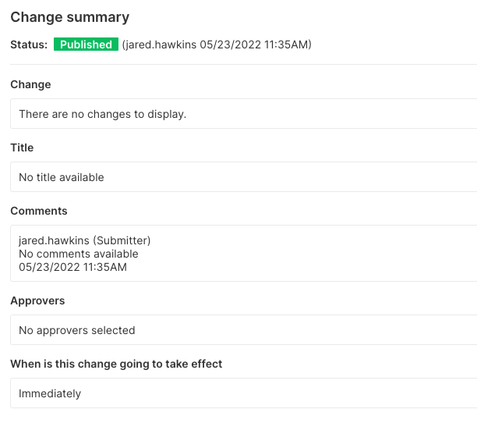Click "When is this change going to take effect" label
Screen dimensions: 477x434
point(116,364)
